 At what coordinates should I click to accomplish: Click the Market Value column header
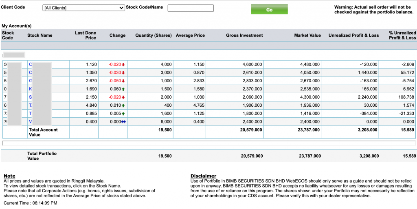[307, 35]
